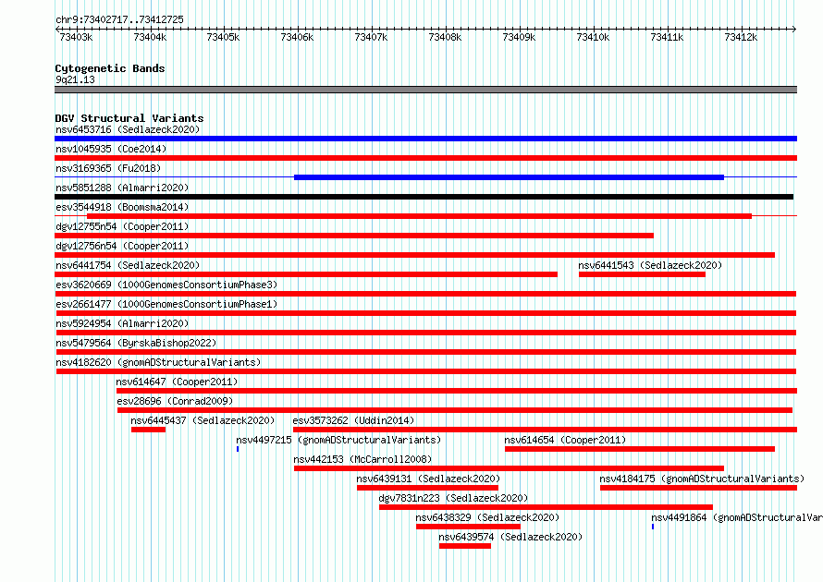
Task: Open nsv442153 (McCarroll2008) label
Action: [362, 459]
